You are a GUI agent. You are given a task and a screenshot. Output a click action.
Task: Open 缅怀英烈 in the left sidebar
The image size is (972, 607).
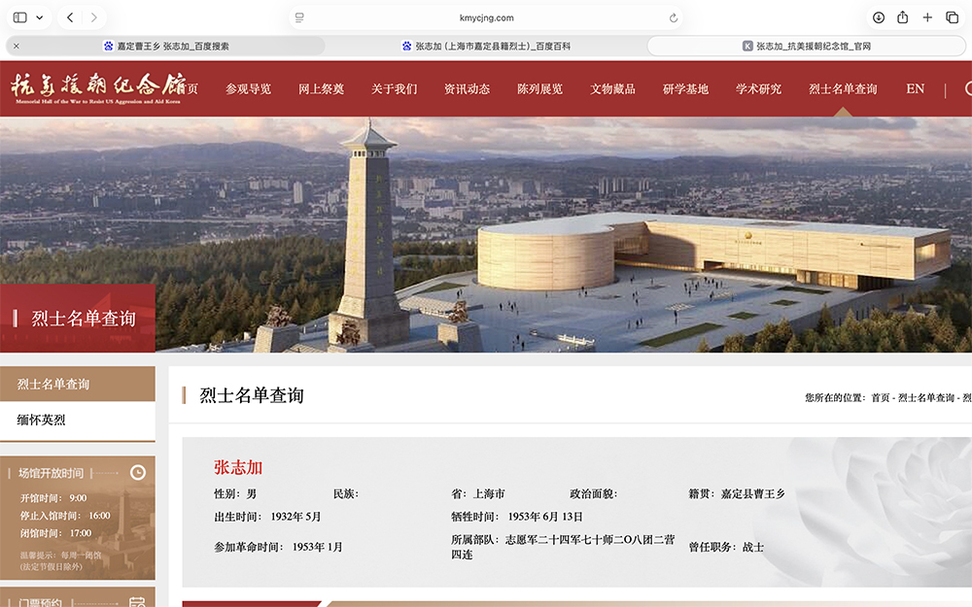point(78,420)
